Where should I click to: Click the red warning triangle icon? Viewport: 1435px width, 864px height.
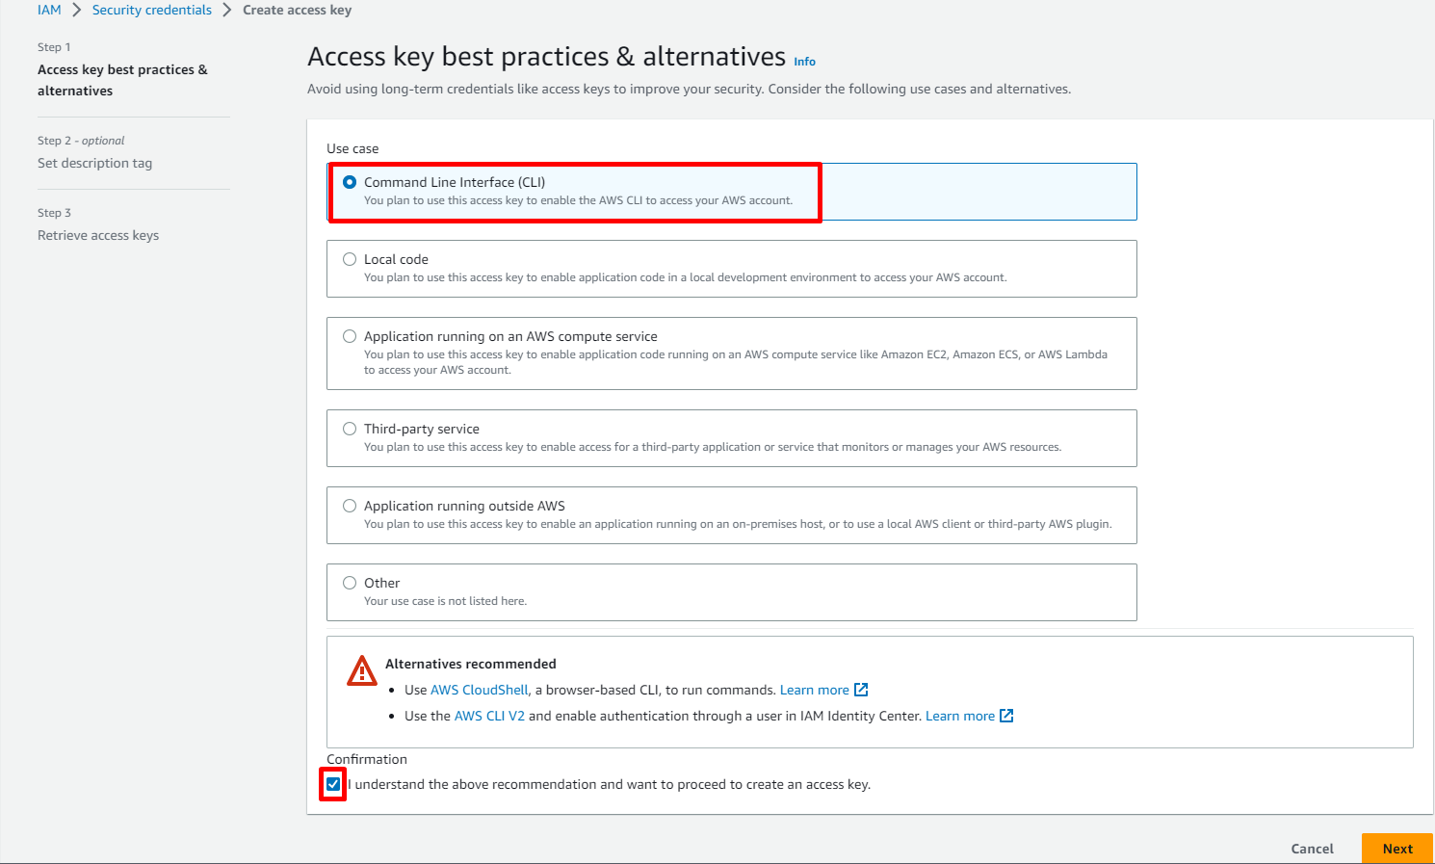click(362, 671)
